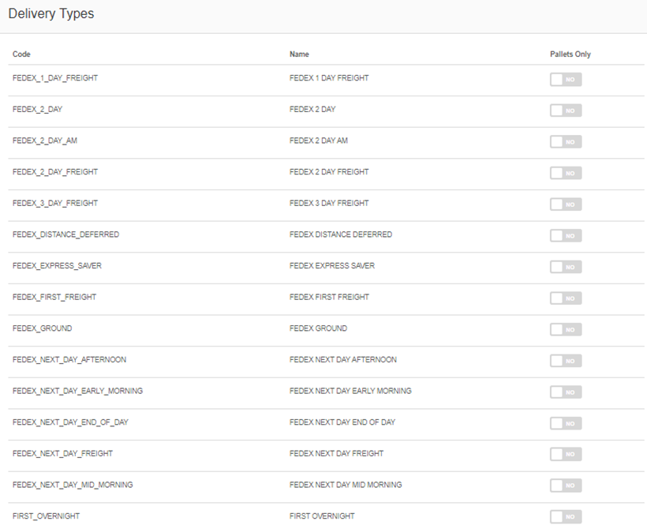This screenshot has height=525, width=647.
Task: Toggle Pallets Only for FEDEX_NEXT_DAY_EARLY_MORNING
Action: [x=566, y=392]
